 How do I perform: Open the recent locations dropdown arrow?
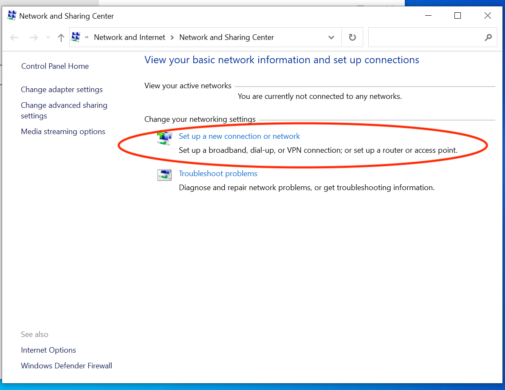[x=48, y=37]
